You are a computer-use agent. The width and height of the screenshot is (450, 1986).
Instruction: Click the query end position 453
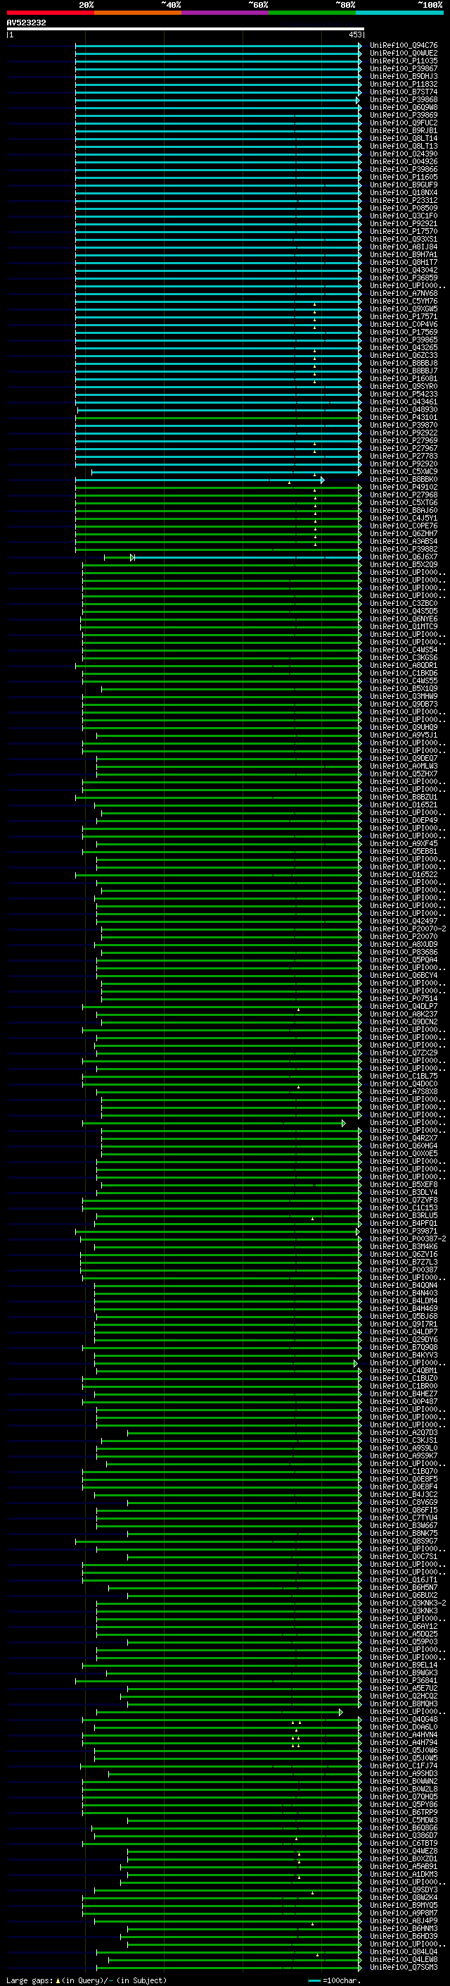point(354,35)
